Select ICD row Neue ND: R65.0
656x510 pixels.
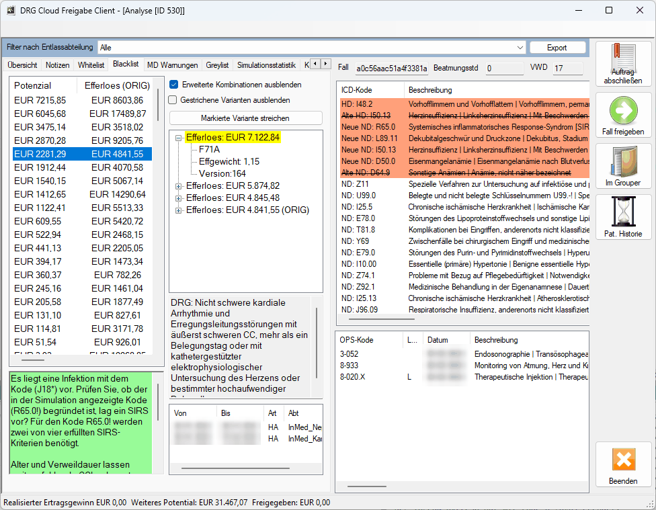tap(464, 127)
